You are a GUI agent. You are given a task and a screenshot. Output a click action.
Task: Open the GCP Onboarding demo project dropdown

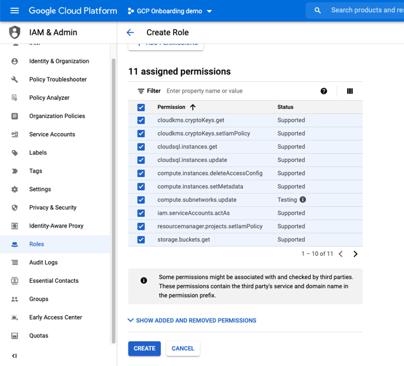click(x=170, y=11)
